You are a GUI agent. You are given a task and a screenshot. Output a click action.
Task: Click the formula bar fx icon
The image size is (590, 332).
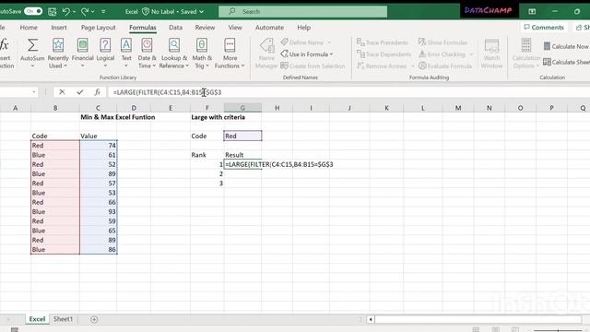click(x=97, y=92)
